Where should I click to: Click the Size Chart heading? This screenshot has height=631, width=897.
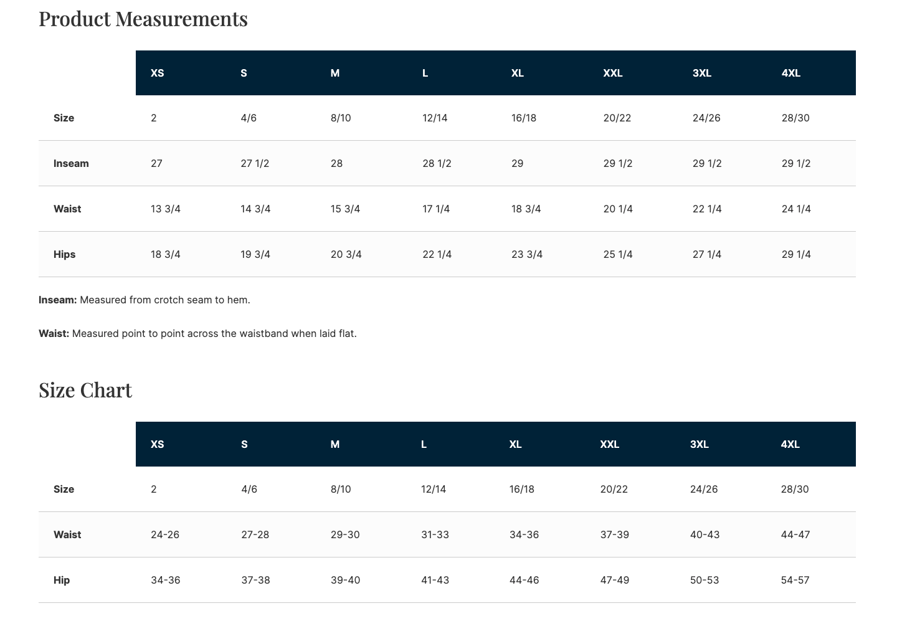click(85, 391)
